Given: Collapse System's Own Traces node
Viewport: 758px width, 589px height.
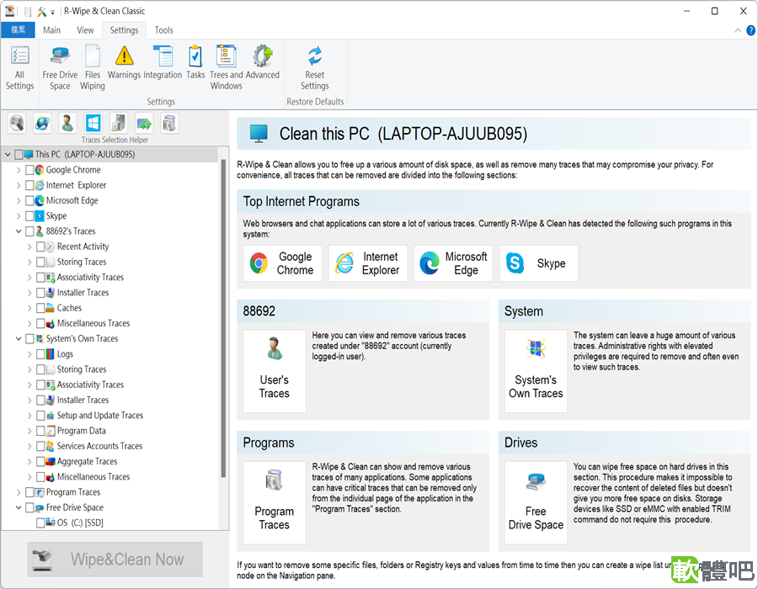Looking at the screenshot, I should 19,339.
